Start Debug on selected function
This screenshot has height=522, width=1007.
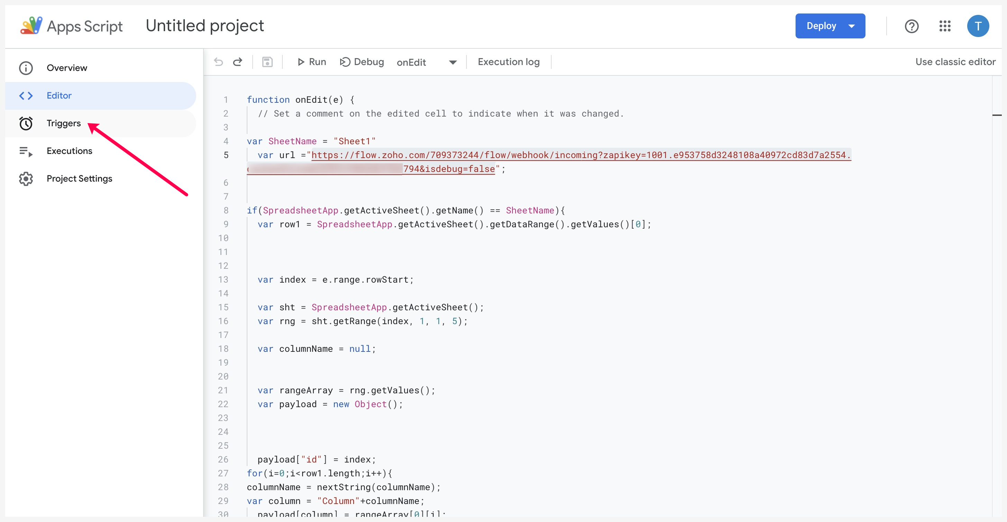(x=362, y=62)
